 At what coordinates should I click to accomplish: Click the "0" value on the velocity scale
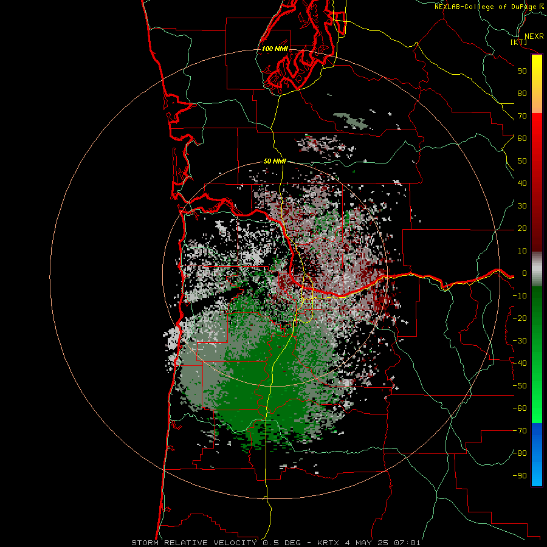[525, 273]
